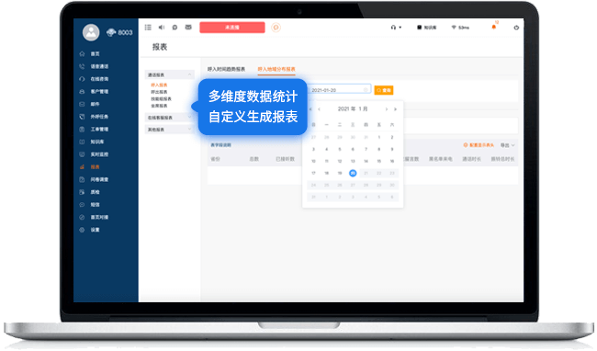The image size is (597, 351).
Task: Click the 省份 province column header
Action: [216, 159]
